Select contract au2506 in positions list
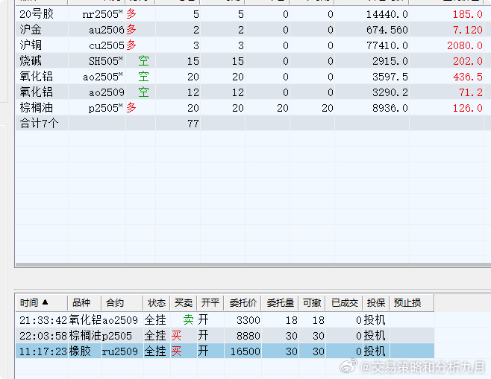 click(107, 30)
